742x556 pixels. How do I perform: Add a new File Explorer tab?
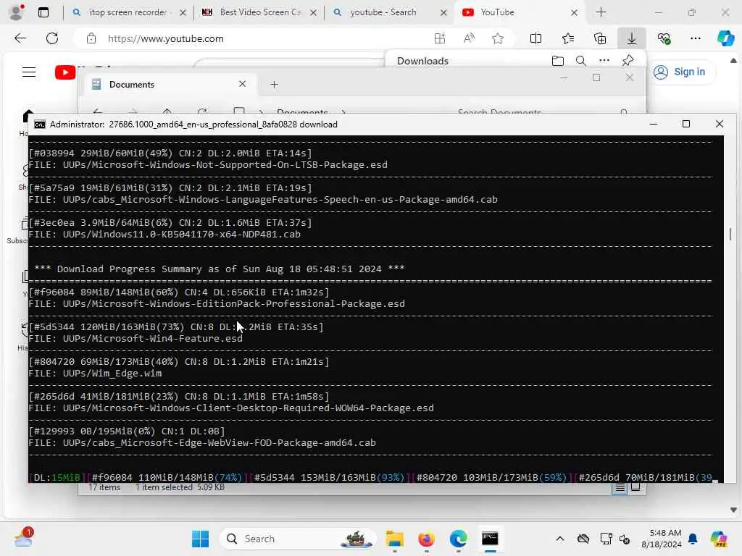[274, 85]
